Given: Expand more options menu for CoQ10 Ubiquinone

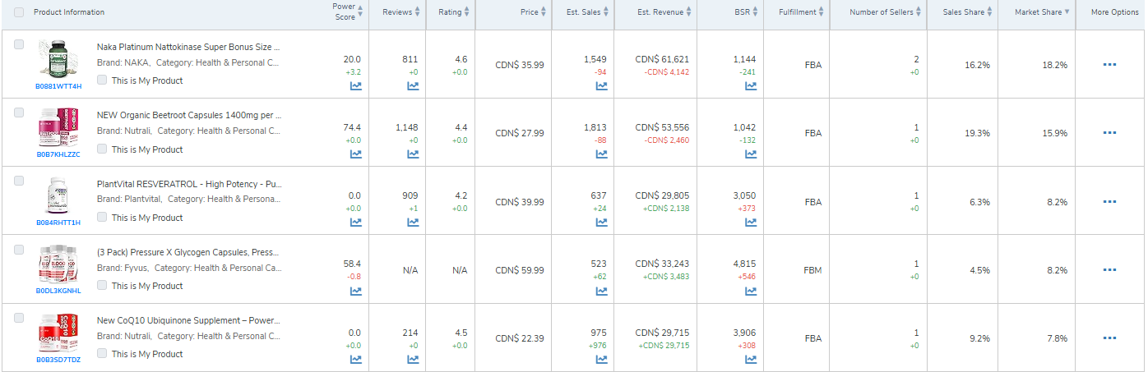Looking at the screenshot, I should coord(1109,338).
